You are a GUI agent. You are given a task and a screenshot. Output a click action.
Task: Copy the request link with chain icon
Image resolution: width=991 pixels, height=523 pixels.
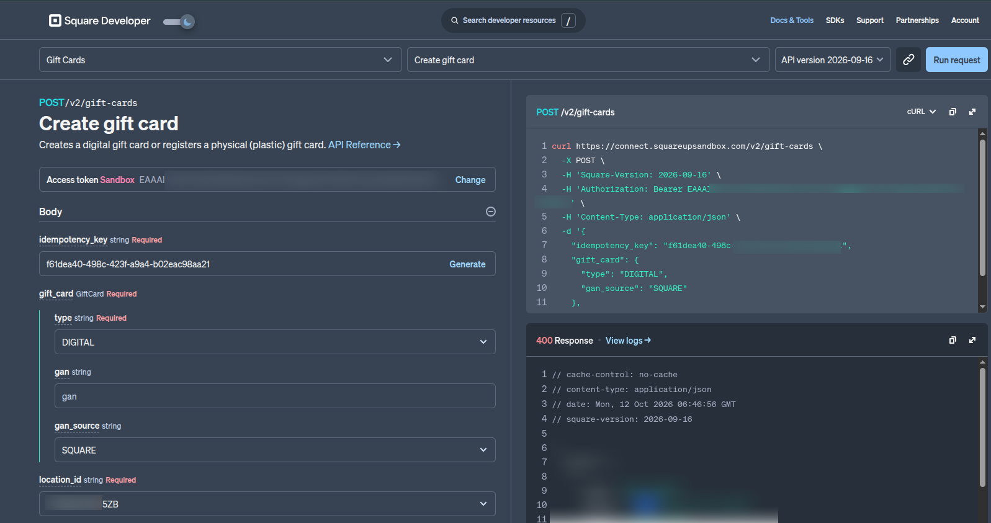click(x=908, y=60)
